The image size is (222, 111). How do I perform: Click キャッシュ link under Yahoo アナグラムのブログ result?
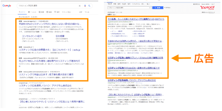(138, 83)
